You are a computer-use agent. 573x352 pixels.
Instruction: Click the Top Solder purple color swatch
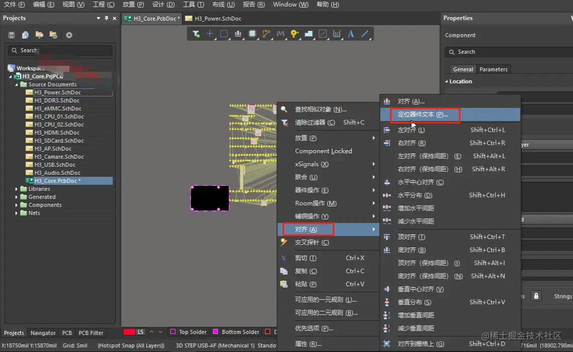173,331
